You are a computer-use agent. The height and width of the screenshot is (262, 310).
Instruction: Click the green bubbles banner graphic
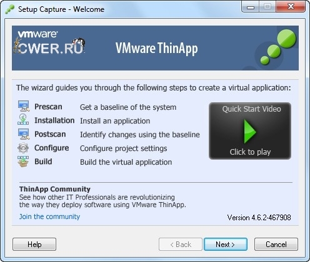[x=278, y=47]
